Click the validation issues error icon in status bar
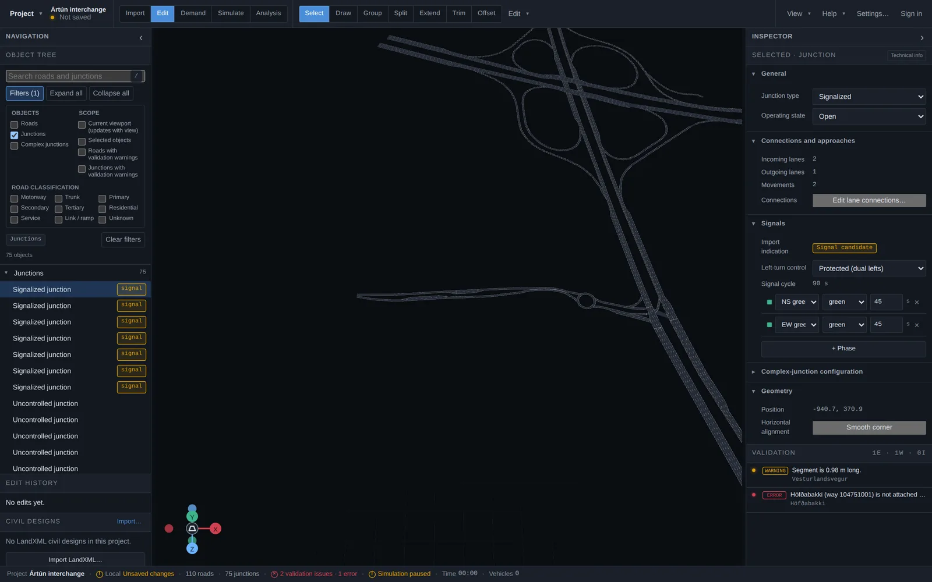The width and height of the screenshot is (932, 582). (274, 574)
